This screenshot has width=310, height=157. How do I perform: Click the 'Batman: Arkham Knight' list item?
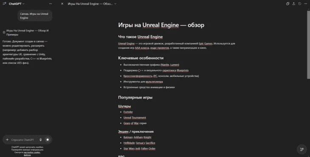coord(137,137)
